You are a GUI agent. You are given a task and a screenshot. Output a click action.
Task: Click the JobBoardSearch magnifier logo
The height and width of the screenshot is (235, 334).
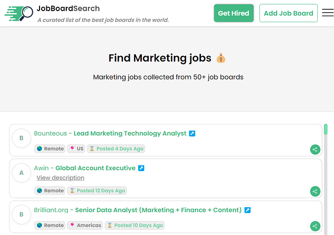[19, 13]
